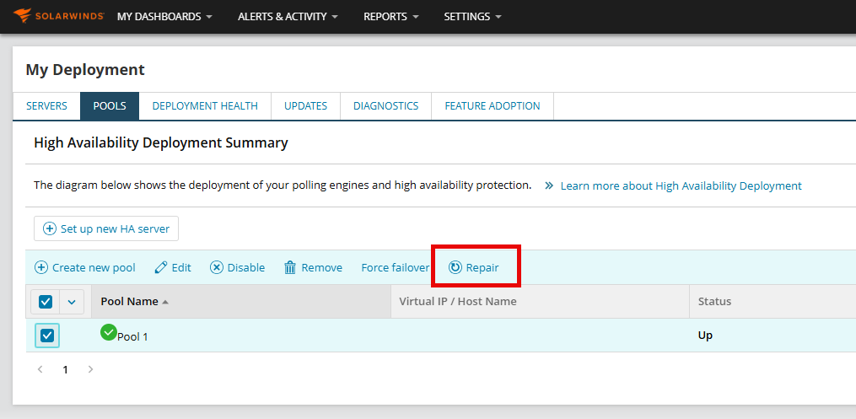Expand the selection dropdown arrow beside header checkbox

[x=72, y=301]
